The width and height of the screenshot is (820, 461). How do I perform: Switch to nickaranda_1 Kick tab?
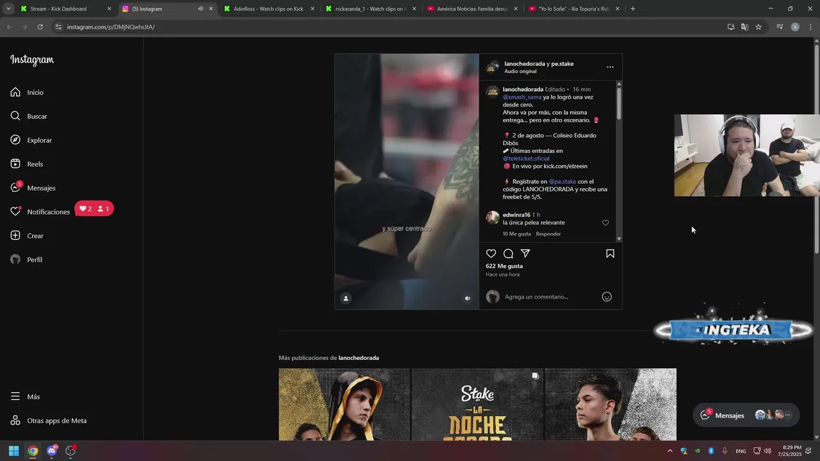point(370,9)
